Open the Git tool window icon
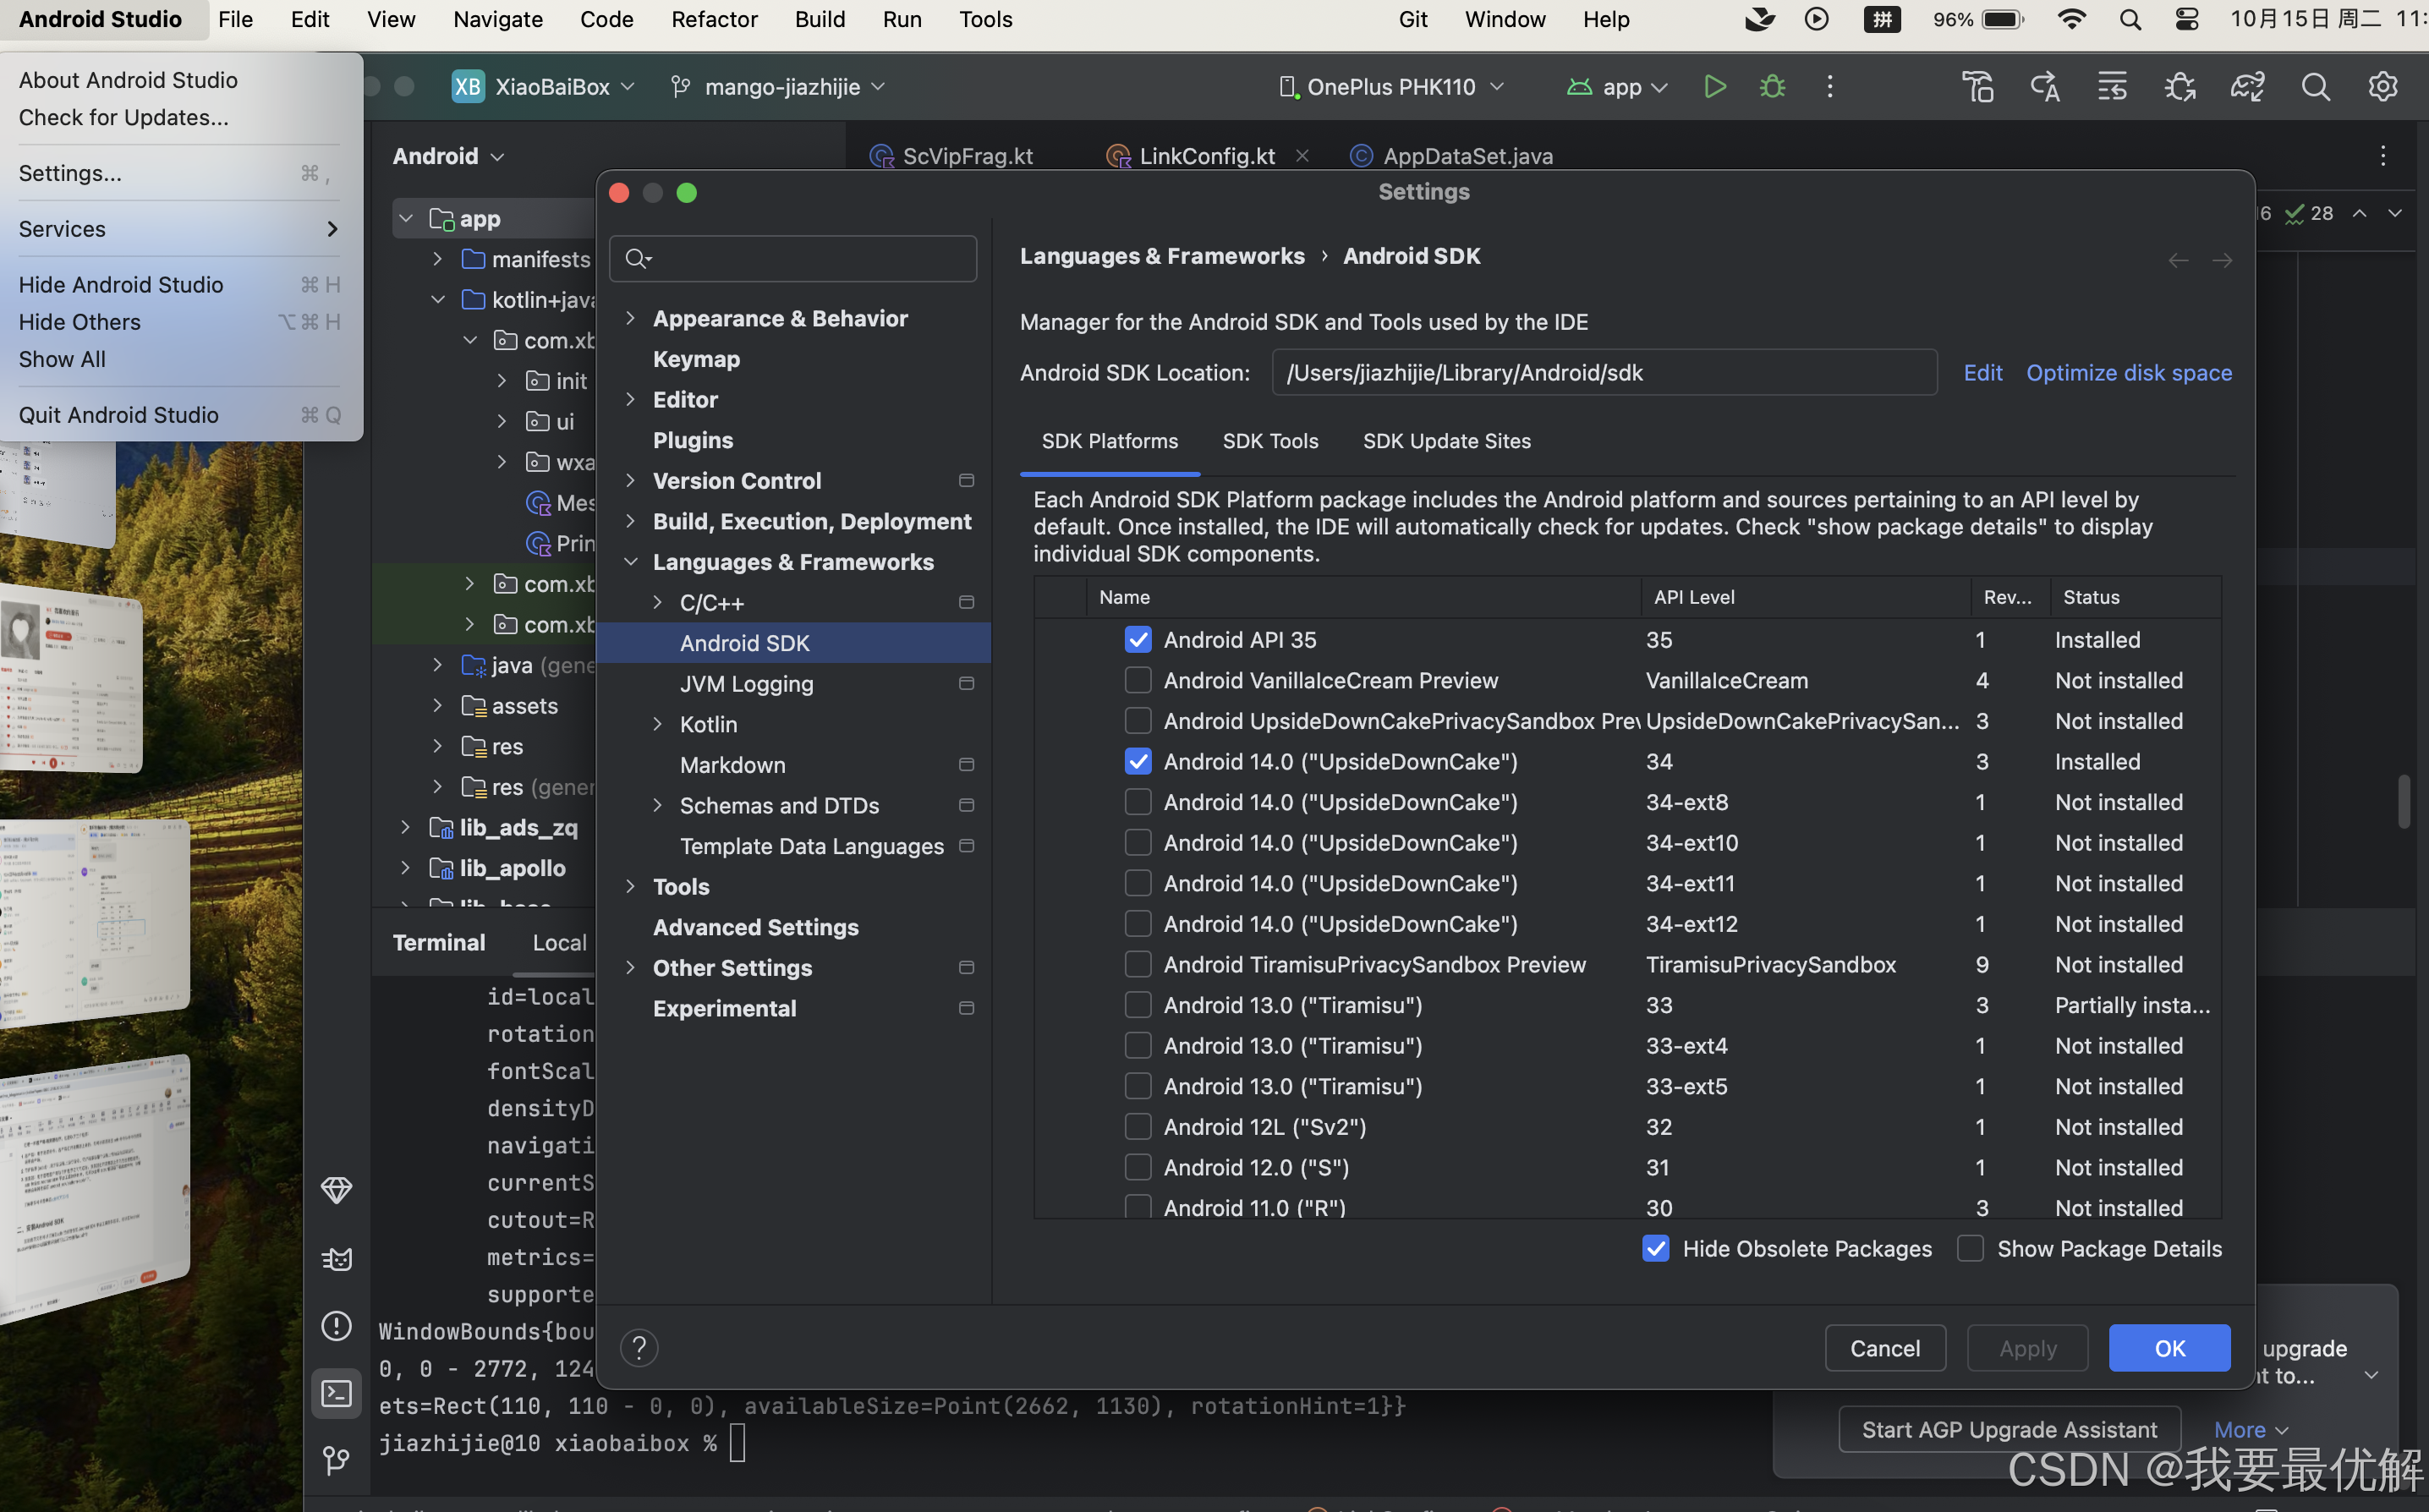Viewport: 2429px width, 1512px height. point(336,1461)
